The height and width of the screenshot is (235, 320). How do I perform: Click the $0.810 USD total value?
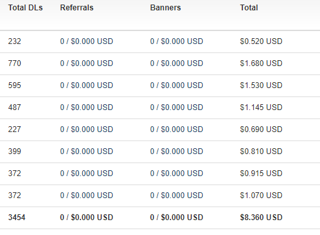point(261,151)
